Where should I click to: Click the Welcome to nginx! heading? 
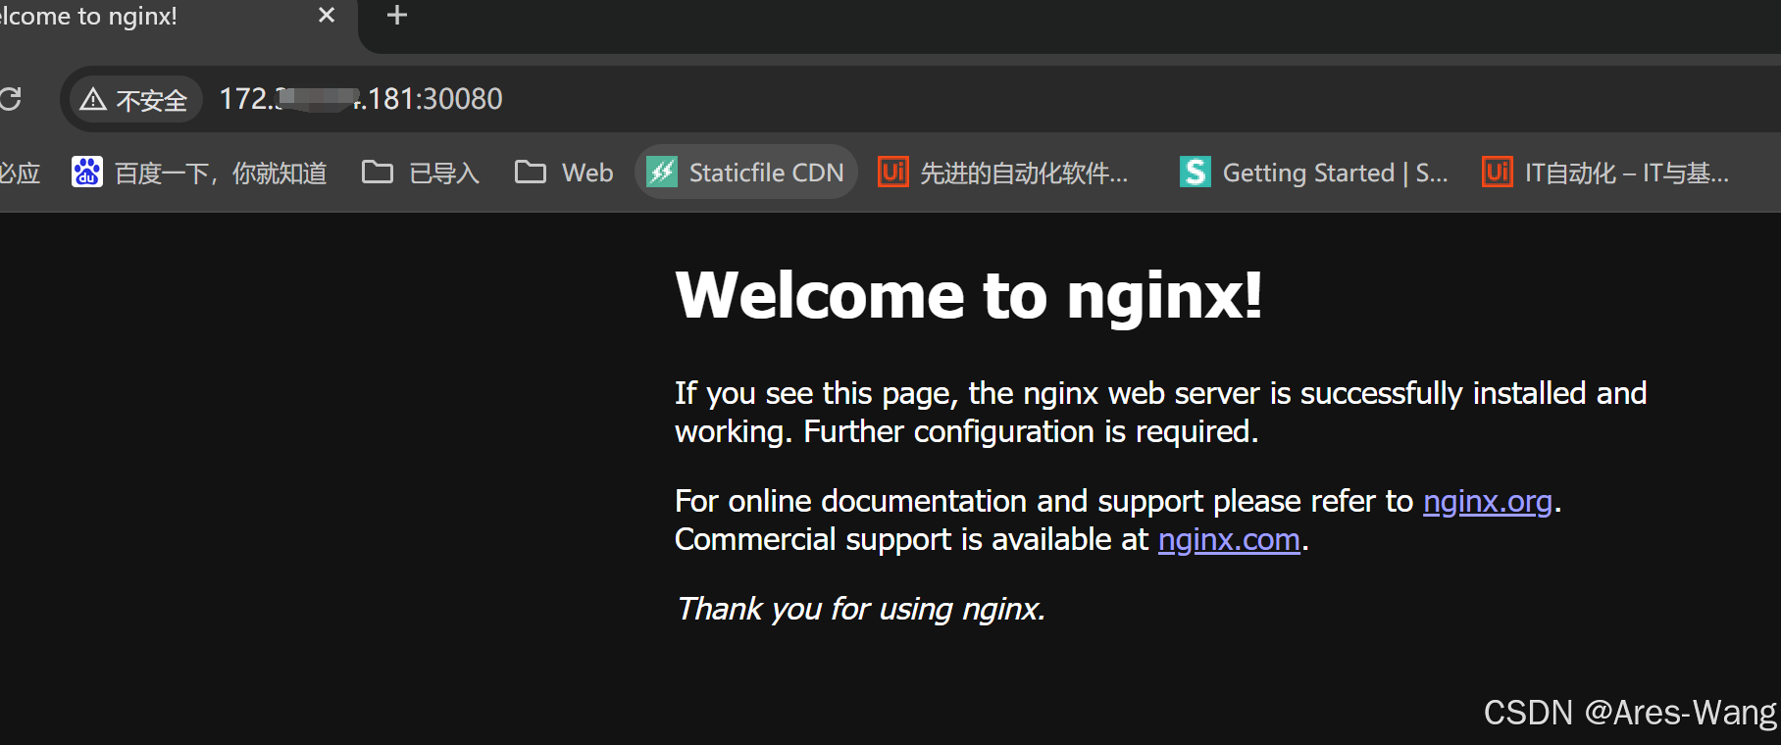(969, 295)
